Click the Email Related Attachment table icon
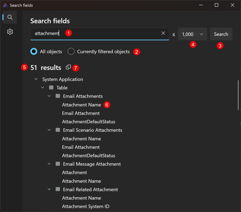This screenshot has height=212, width=241. pyautogui.click(x=58, y=190)
